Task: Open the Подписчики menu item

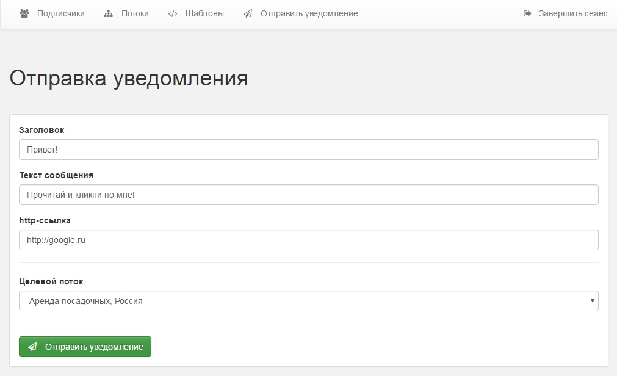Action: 60,13
